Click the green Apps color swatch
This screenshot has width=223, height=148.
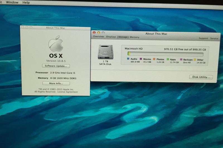pos(168,59)
